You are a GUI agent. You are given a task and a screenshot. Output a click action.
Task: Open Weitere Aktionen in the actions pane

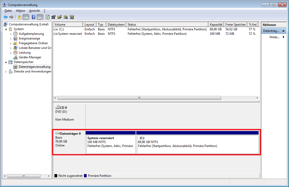274,37
